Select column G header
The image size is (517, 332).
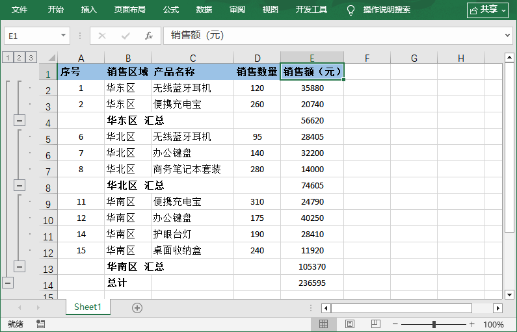[414, 58]
